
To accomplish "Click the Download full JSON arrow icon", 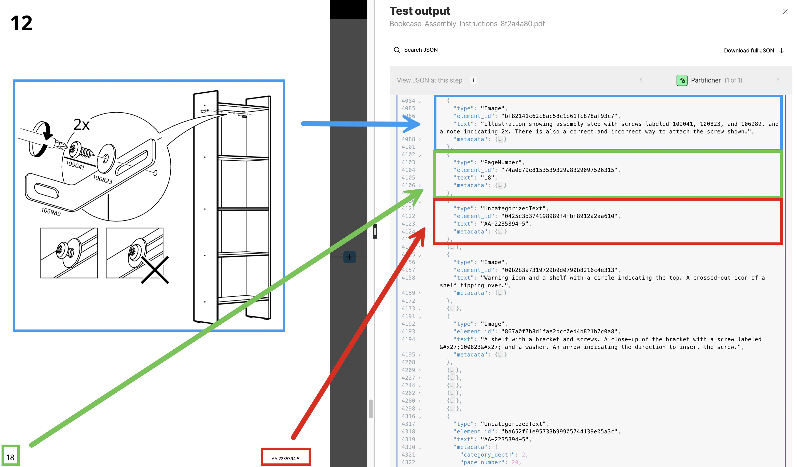I will [x=781, y=51].
